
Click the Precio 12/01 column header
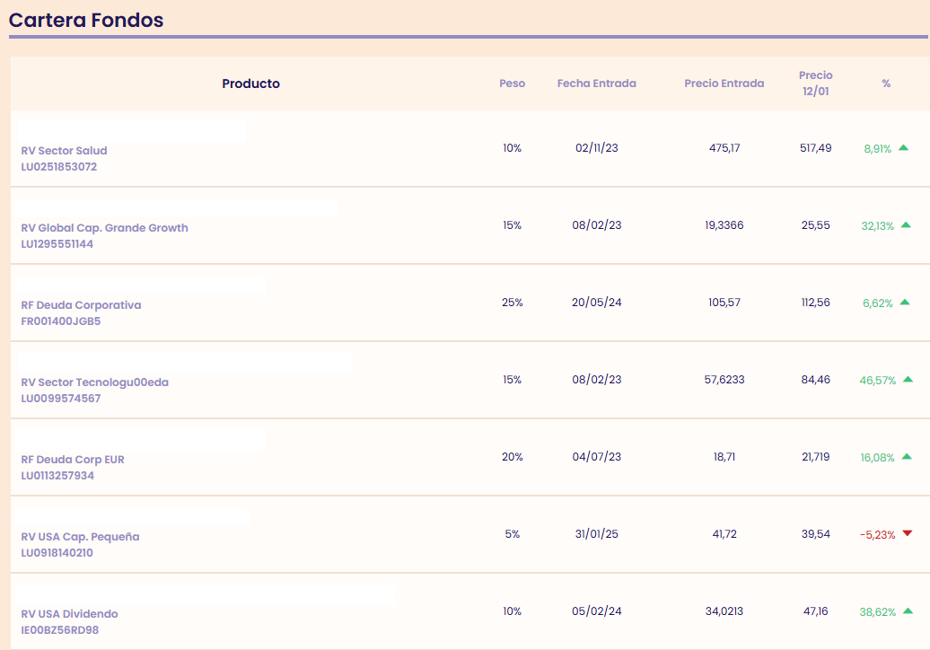pyautogui.click(x=815, y=83)
